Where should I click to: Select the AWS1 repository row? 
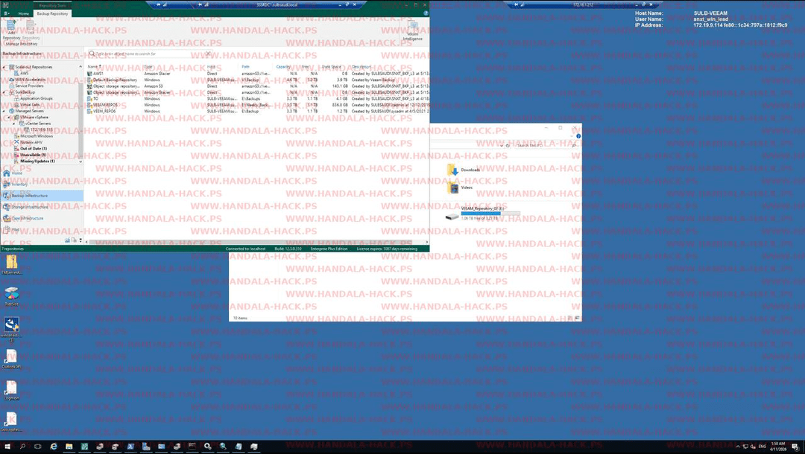256,73
